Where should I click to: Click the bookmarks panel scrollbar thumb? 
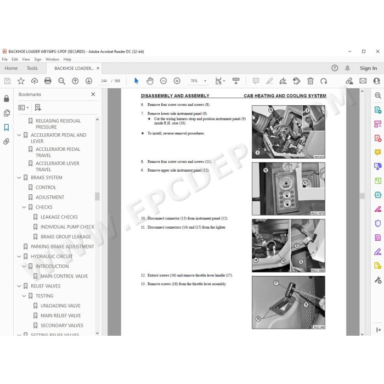(x=97, y=196)
